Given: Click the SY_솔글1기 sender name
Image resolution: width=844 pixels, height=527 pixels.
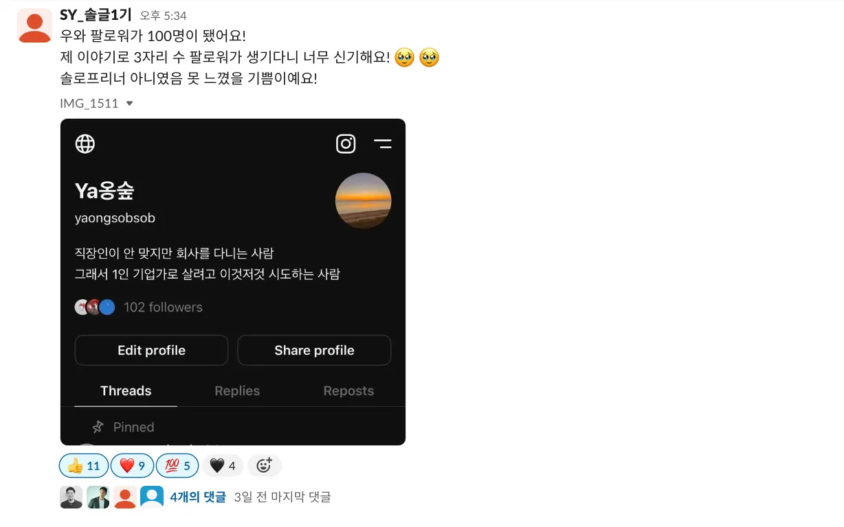Looking at the screenshot, I should (96, 15).
